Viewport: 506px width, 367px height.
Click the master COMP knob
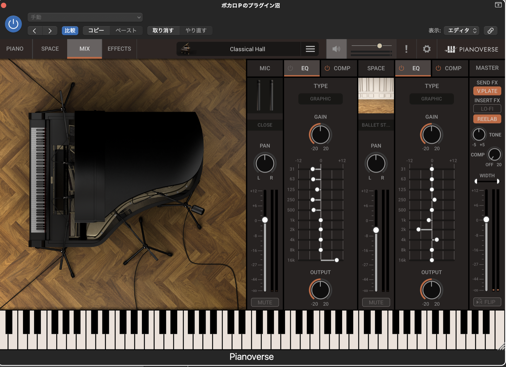[x=494, y=154]
